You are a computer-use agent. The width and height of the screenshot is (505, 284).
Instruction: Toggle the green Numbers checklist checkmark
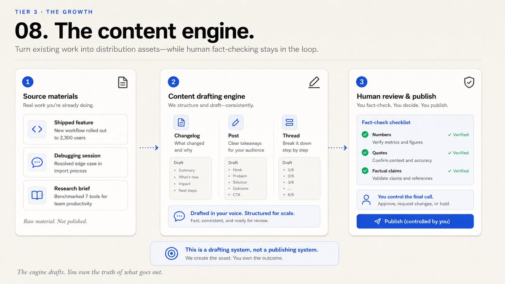coord(365,135)
